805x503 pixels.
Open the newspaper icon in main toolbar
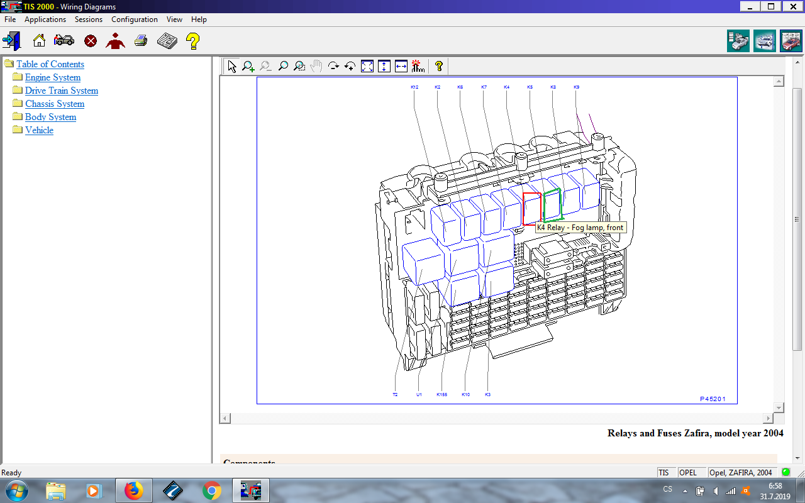167,41
